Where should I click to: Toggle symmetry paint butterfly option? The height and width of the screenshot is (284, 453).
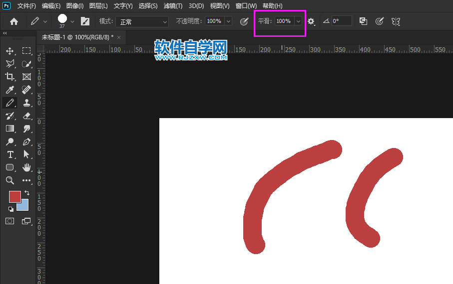[x=396, y=21]
